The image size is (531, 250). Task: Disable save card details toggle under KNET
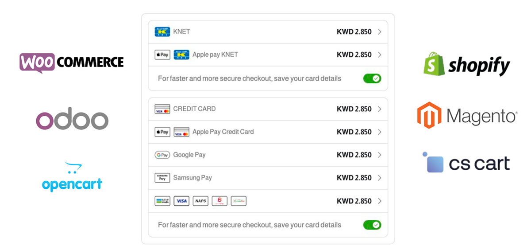pos(372,78)
